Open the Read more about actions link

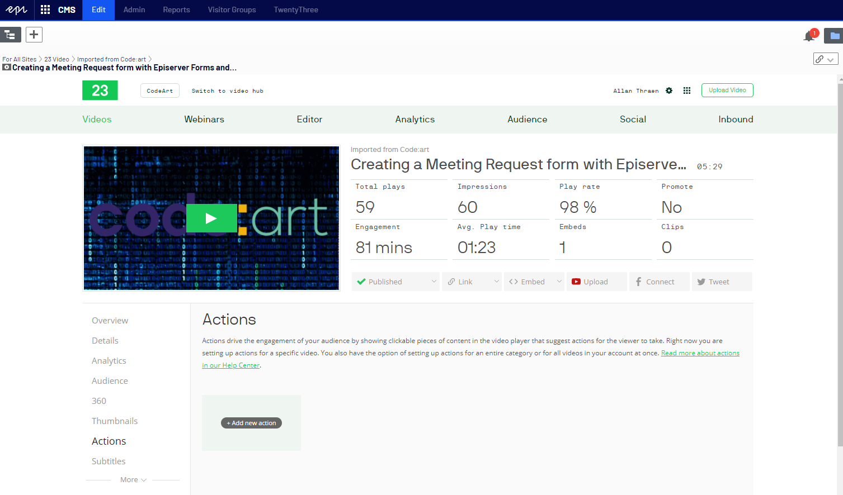(700, 353)
